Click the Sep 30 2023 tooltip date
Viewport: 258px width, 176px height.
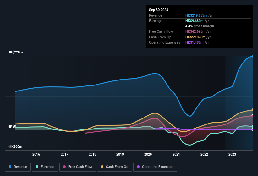pos(158,10)
